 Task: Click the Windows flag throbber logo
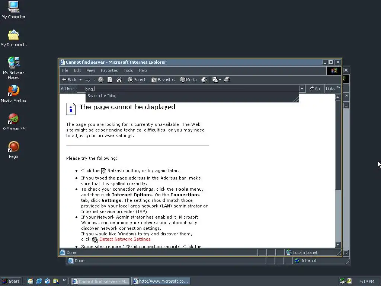coord(334,70)
